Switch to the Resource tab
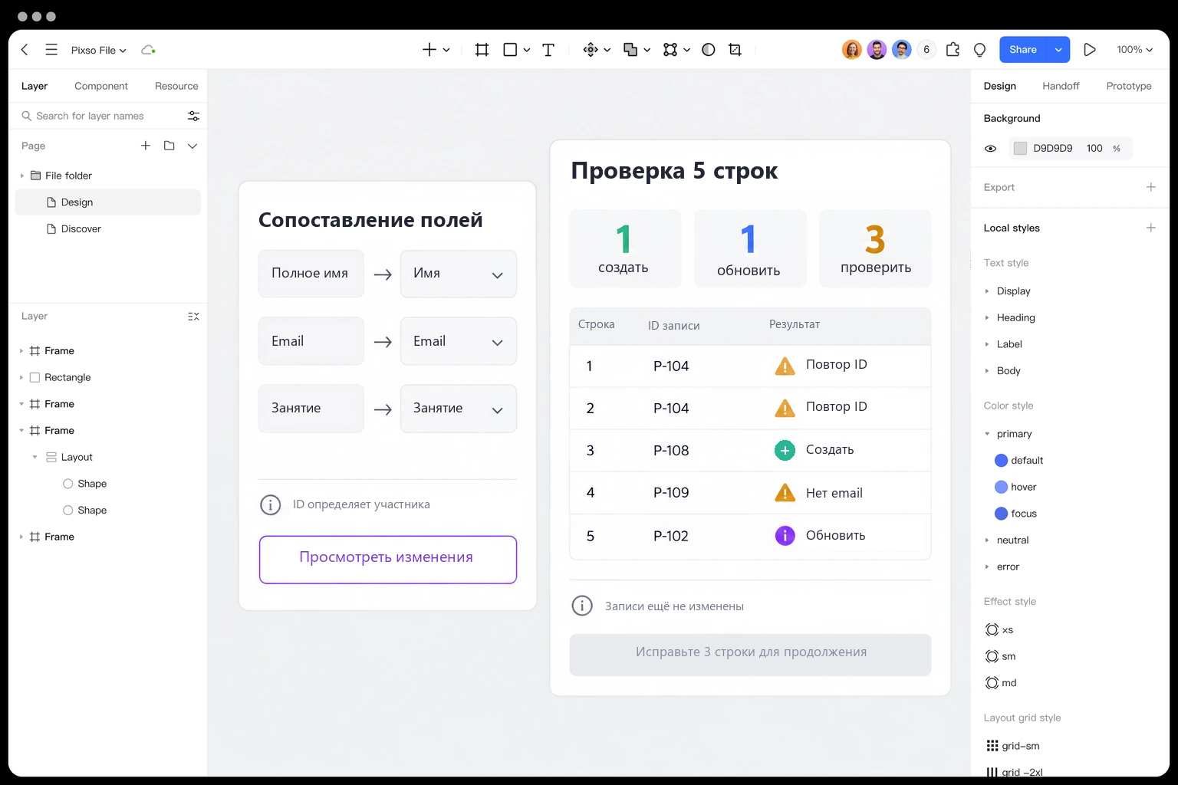Viewport: 1178px width, 785px height. (176, 86)
